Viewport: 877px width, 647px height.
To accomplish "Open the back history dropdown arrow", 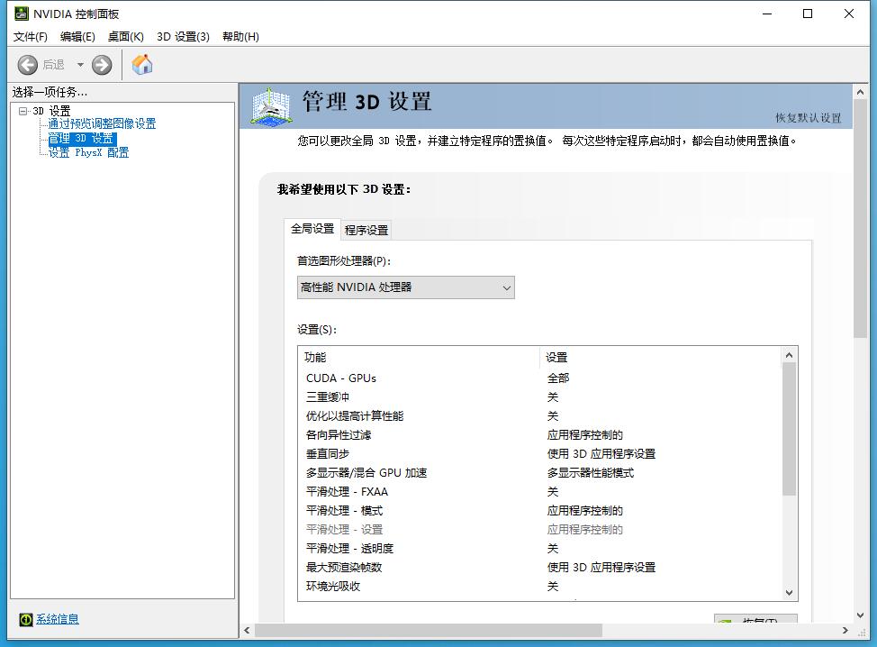I will click(80, 65).
